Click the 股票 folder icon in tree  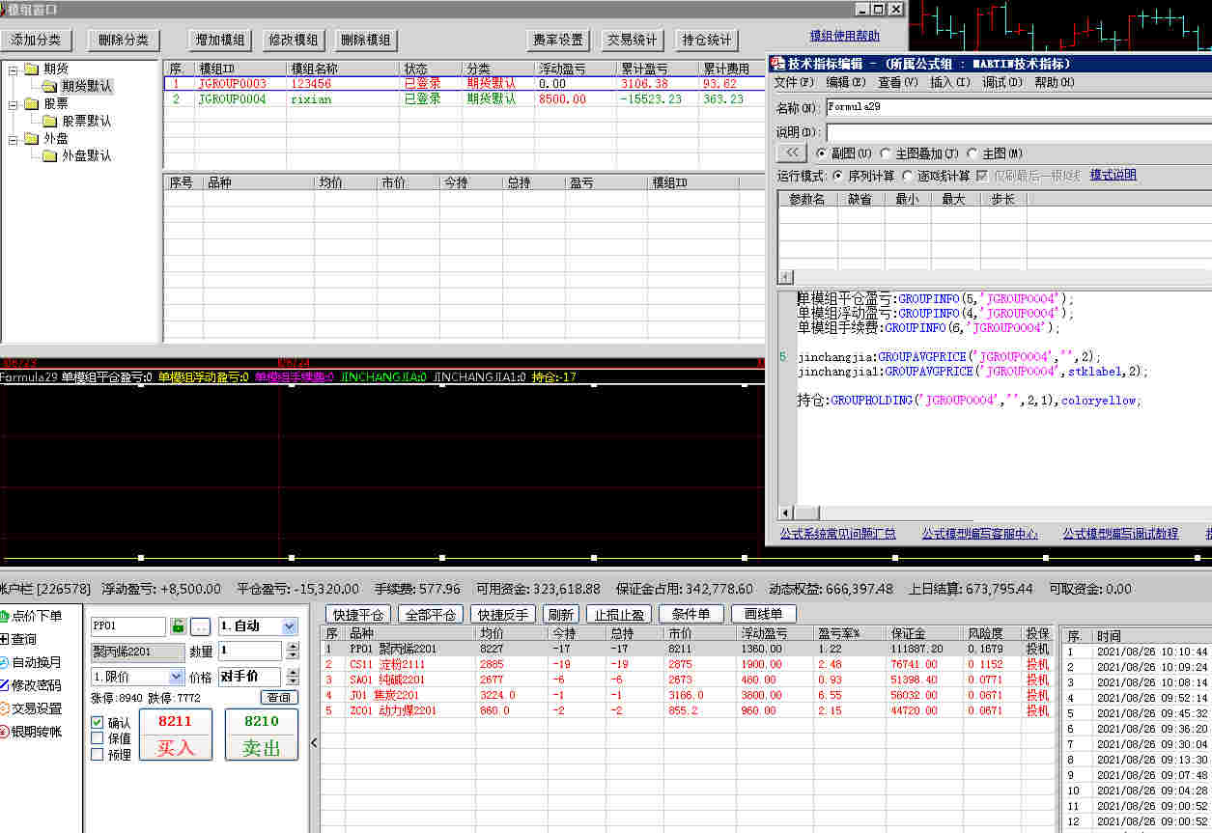point(32,103)
